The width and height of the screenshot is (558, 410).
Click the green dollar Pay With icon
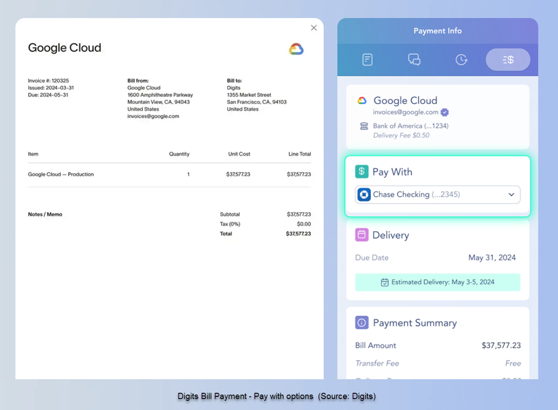coord(362,172)
